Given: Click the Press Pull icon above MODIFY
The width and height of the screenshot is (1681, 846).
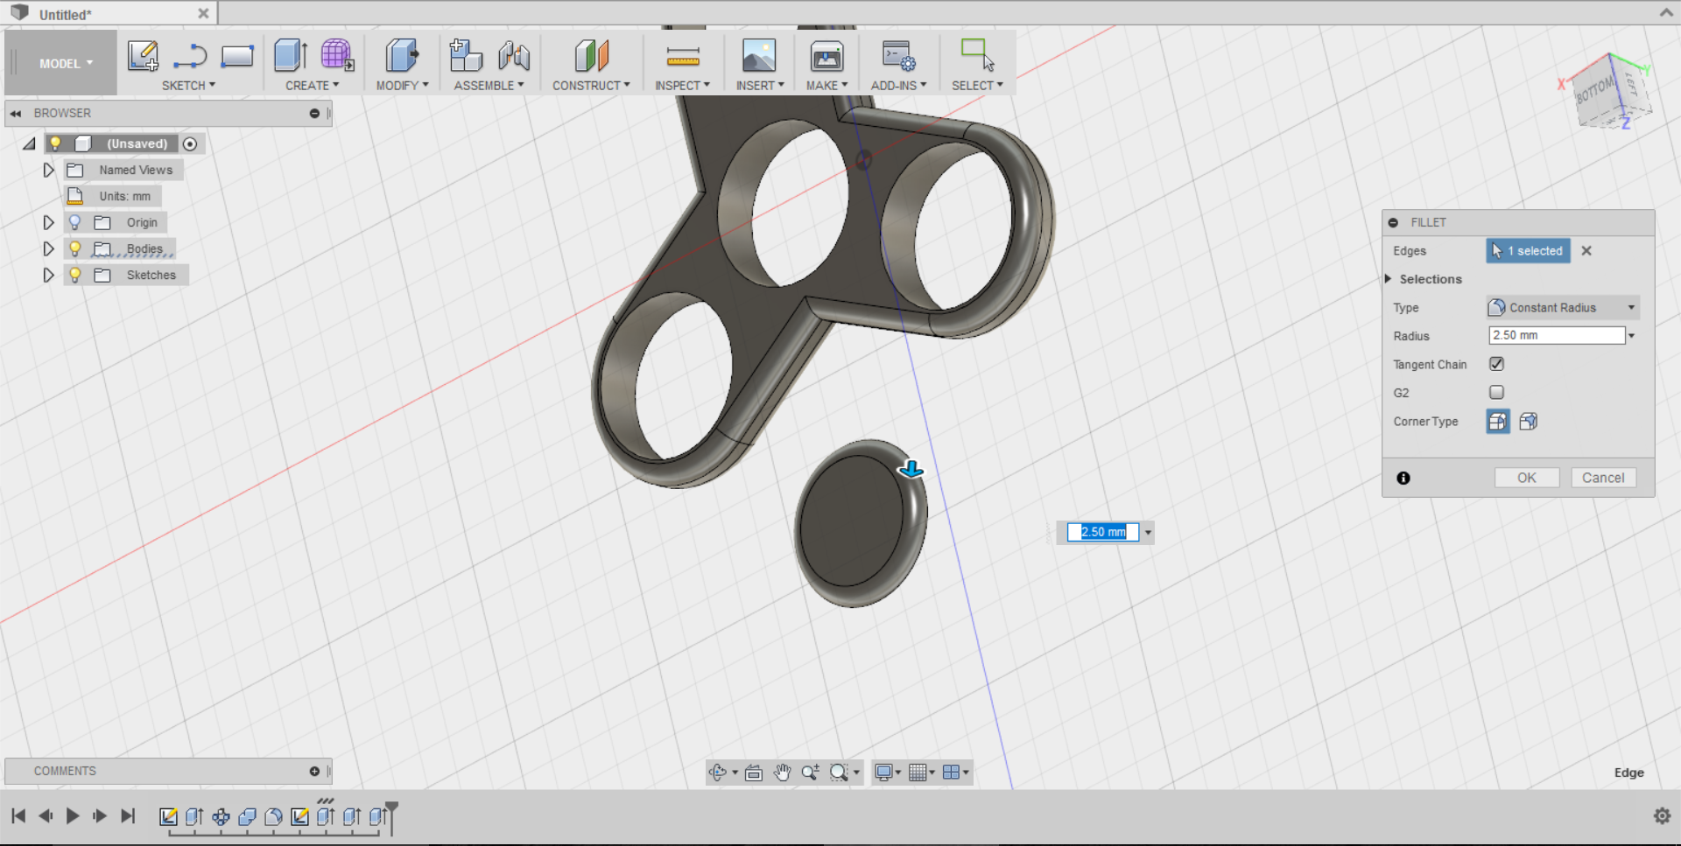Looking at the screenshot, I should (x=402, y=55).
